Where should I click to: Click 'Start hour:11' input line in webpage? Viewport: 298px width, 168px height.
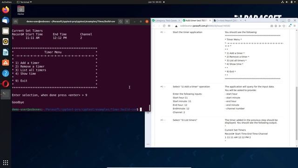click(x=180, y=98)
